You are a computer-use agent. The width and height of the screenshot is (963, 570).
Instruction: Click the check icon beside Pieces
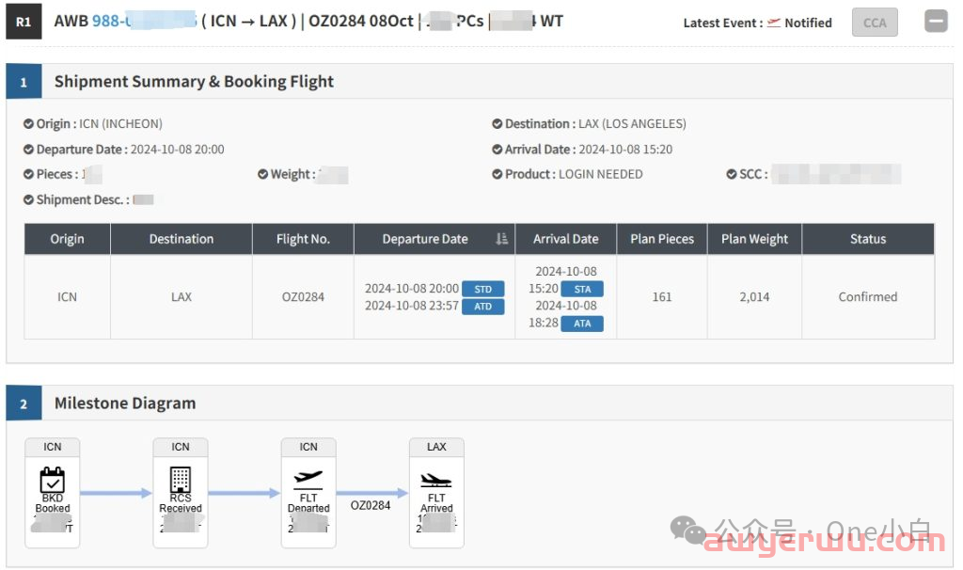(28, 174)
